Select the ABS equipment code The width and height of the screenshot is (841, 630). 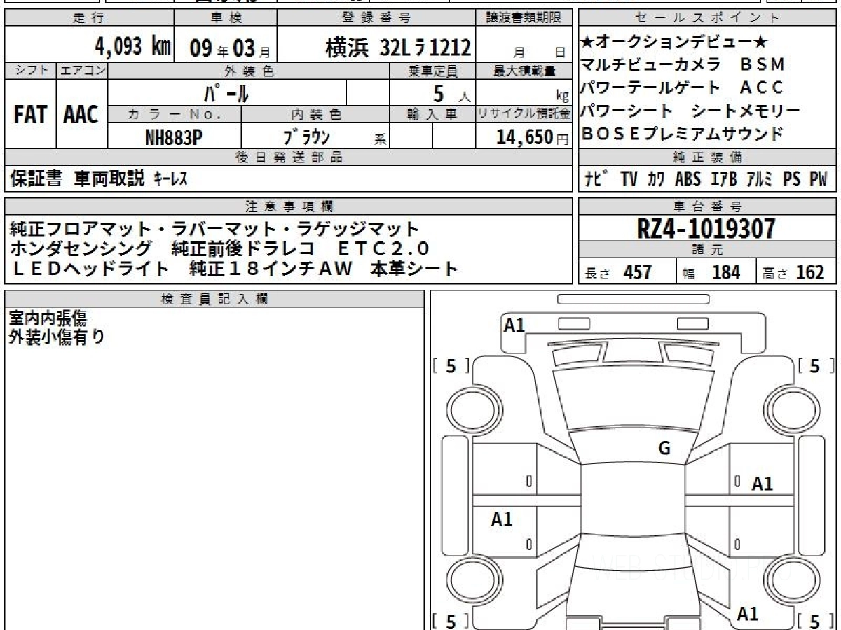pyautogui.click(x=688, y=179)
